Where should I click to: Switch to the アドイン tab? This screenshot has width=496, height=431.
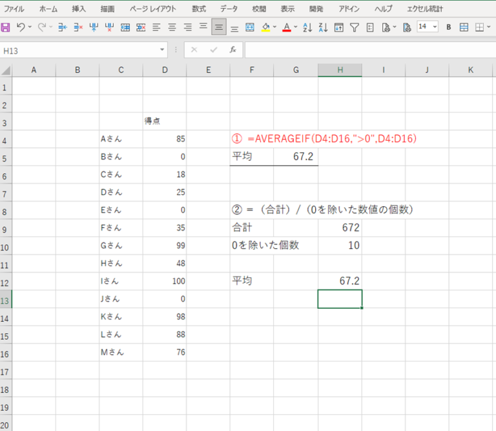[349, 9]
